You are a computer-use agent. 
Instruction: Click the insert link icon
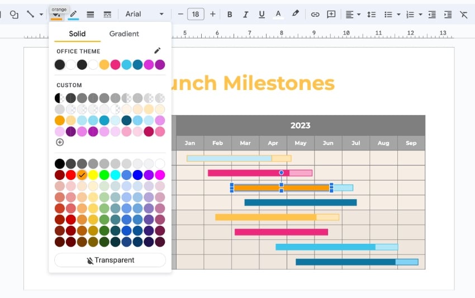[315, 14]
